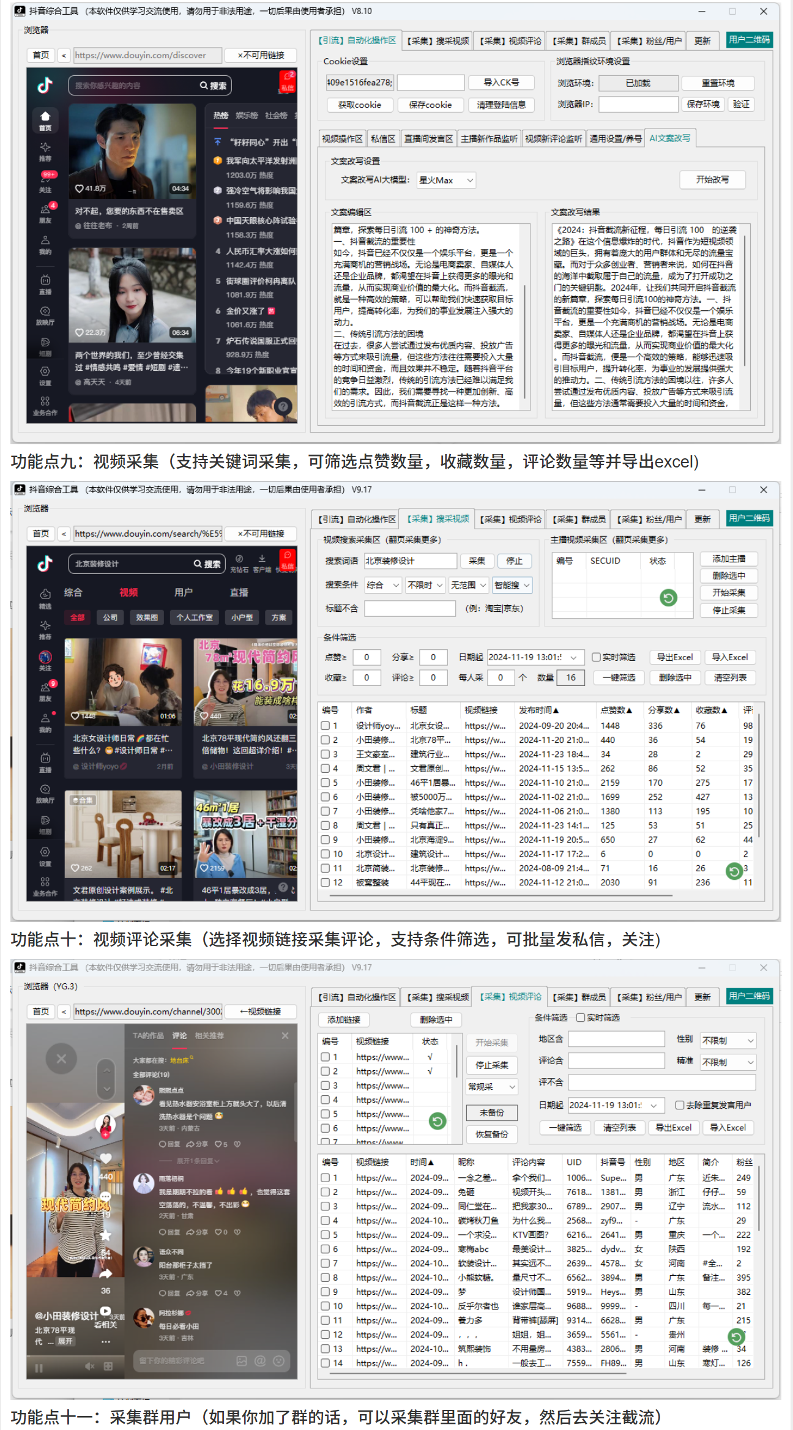Image resolution: width=793 pixels, height=1430 pixels.
Task: Click share arrow icon above 36 count
Action: pyautogui.click(x=106, y=1273)
